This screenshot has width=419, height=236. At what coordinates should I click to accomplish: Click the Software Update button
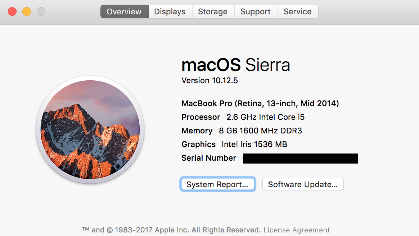pyautogui.click(x=303, y=184)
